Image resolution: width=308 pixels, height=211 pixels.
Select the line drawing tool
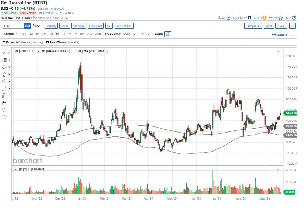click(4, 53)
